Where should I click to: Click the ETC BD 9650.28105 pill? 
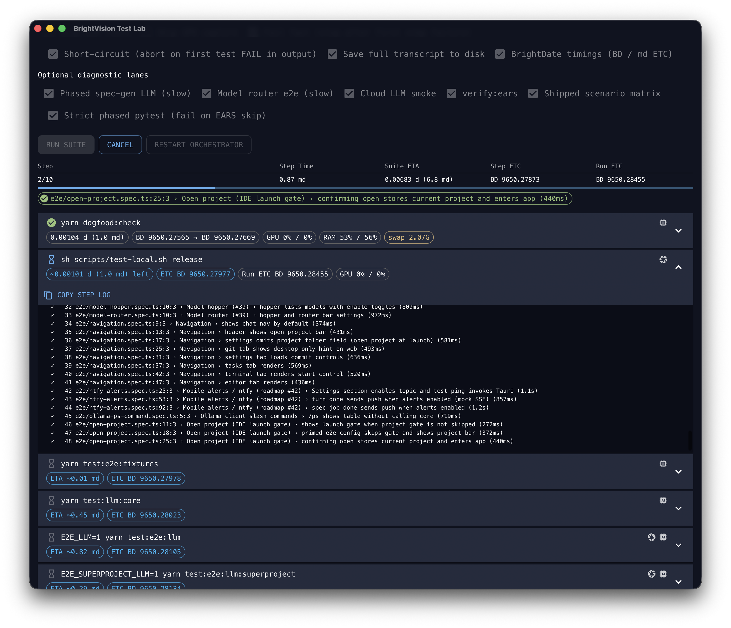[x=146, y=552]
